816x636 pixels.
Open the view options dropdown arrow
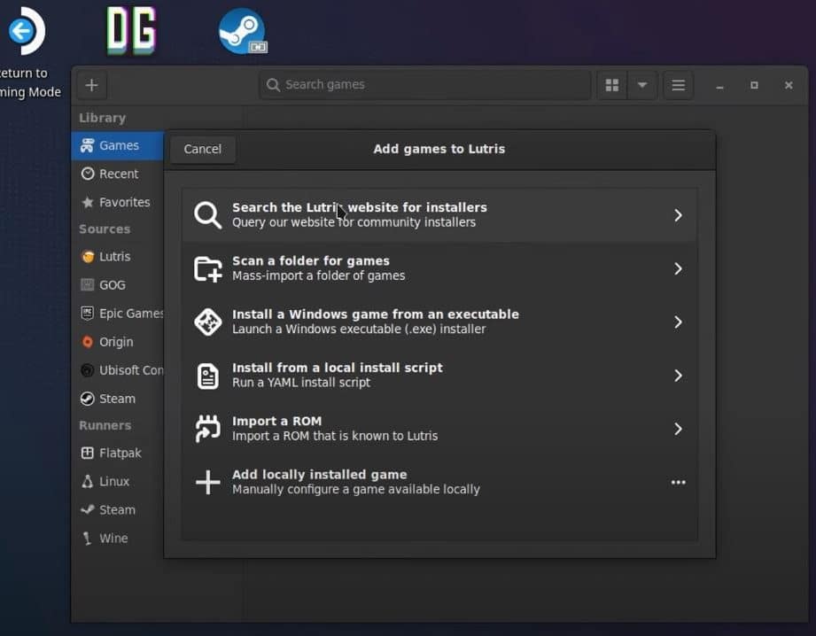(x=642, y=85)
